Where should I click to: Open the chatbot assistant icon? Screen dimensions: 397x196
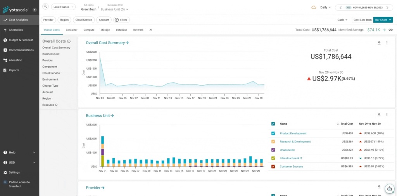389,189
